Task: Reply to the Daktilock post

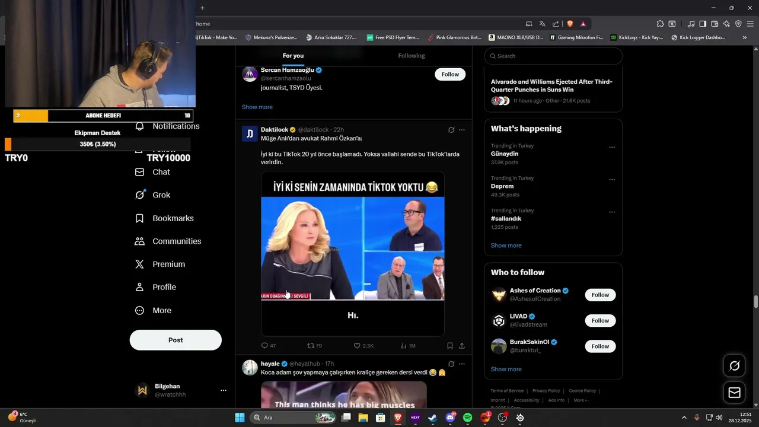Action: 269,346
